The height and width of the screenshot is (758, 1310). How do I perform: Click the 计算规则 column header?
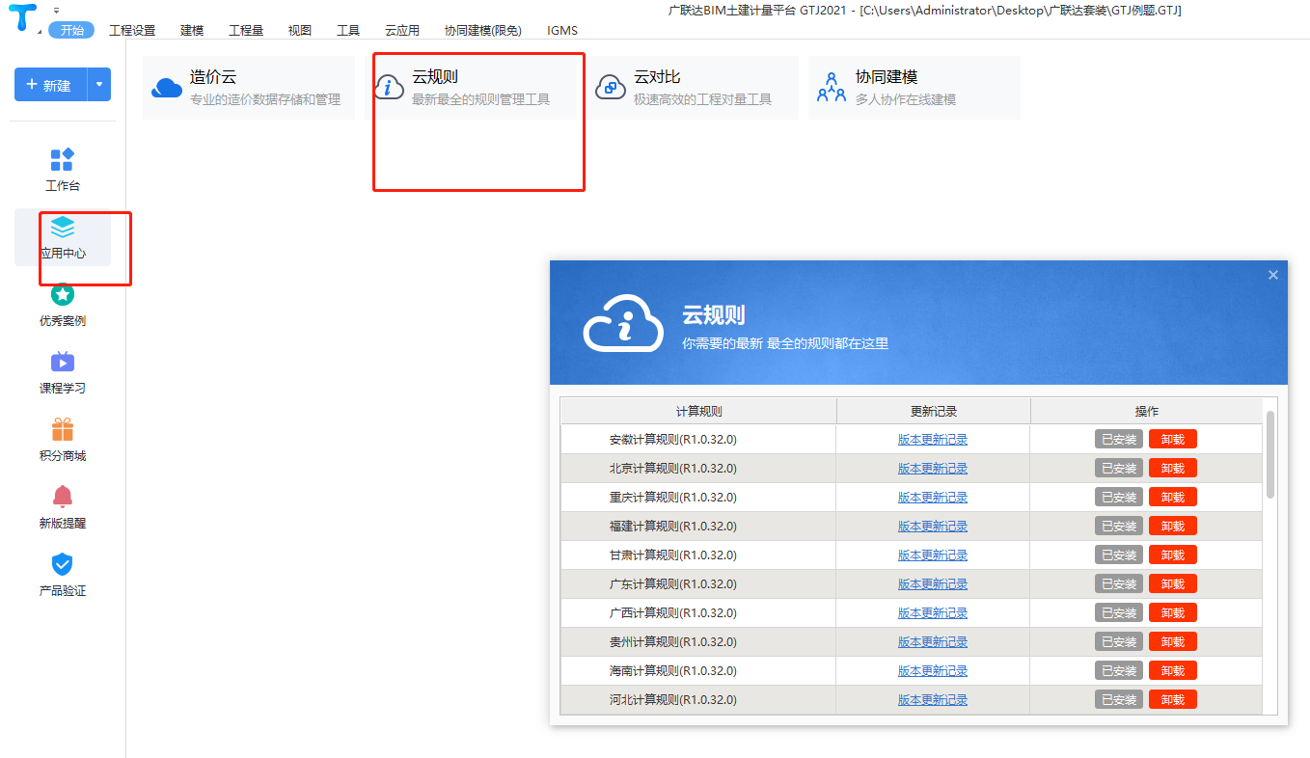pyautogui.click(x=698, y=411)
